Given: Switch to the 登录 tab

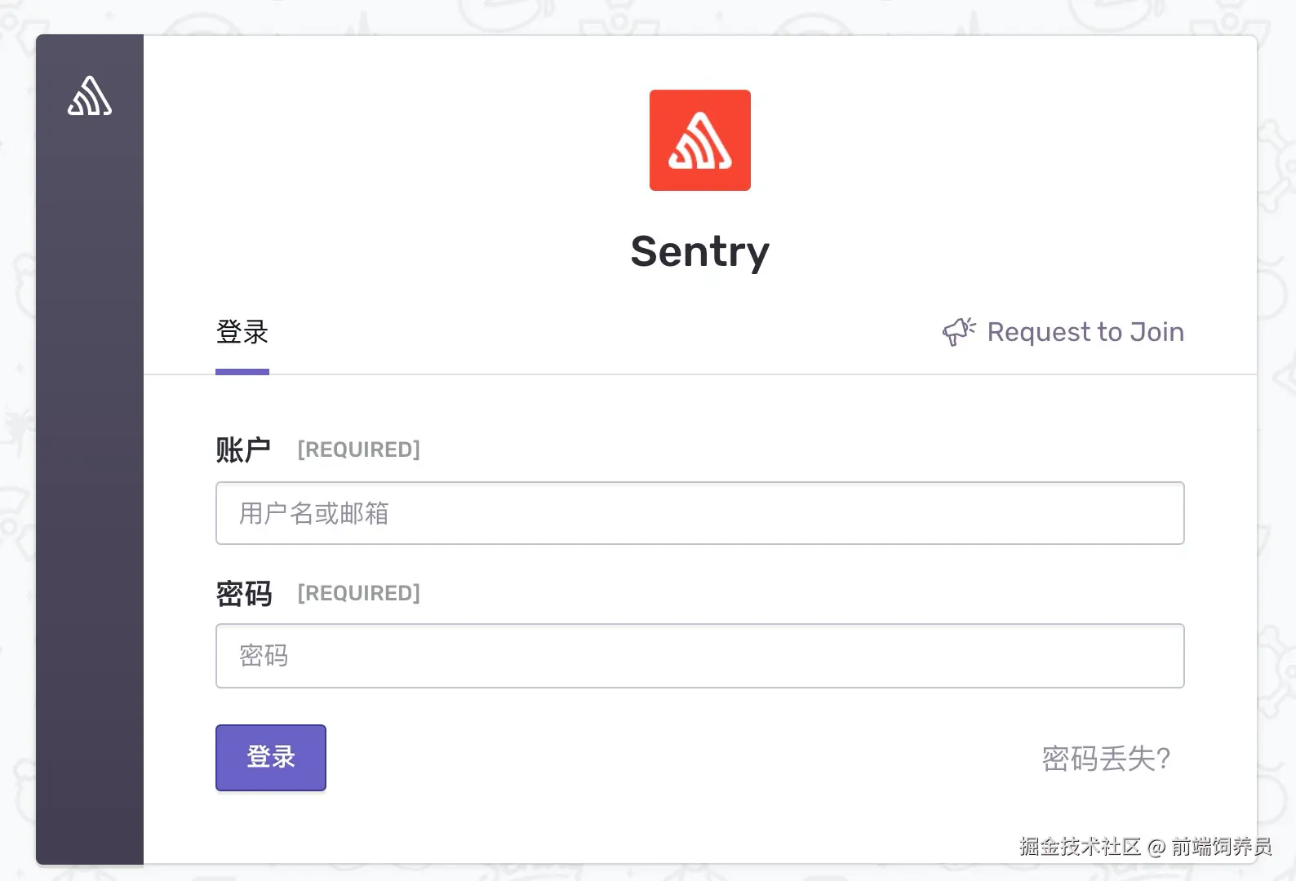Looking at the screenshot, I should coord(242,332).
